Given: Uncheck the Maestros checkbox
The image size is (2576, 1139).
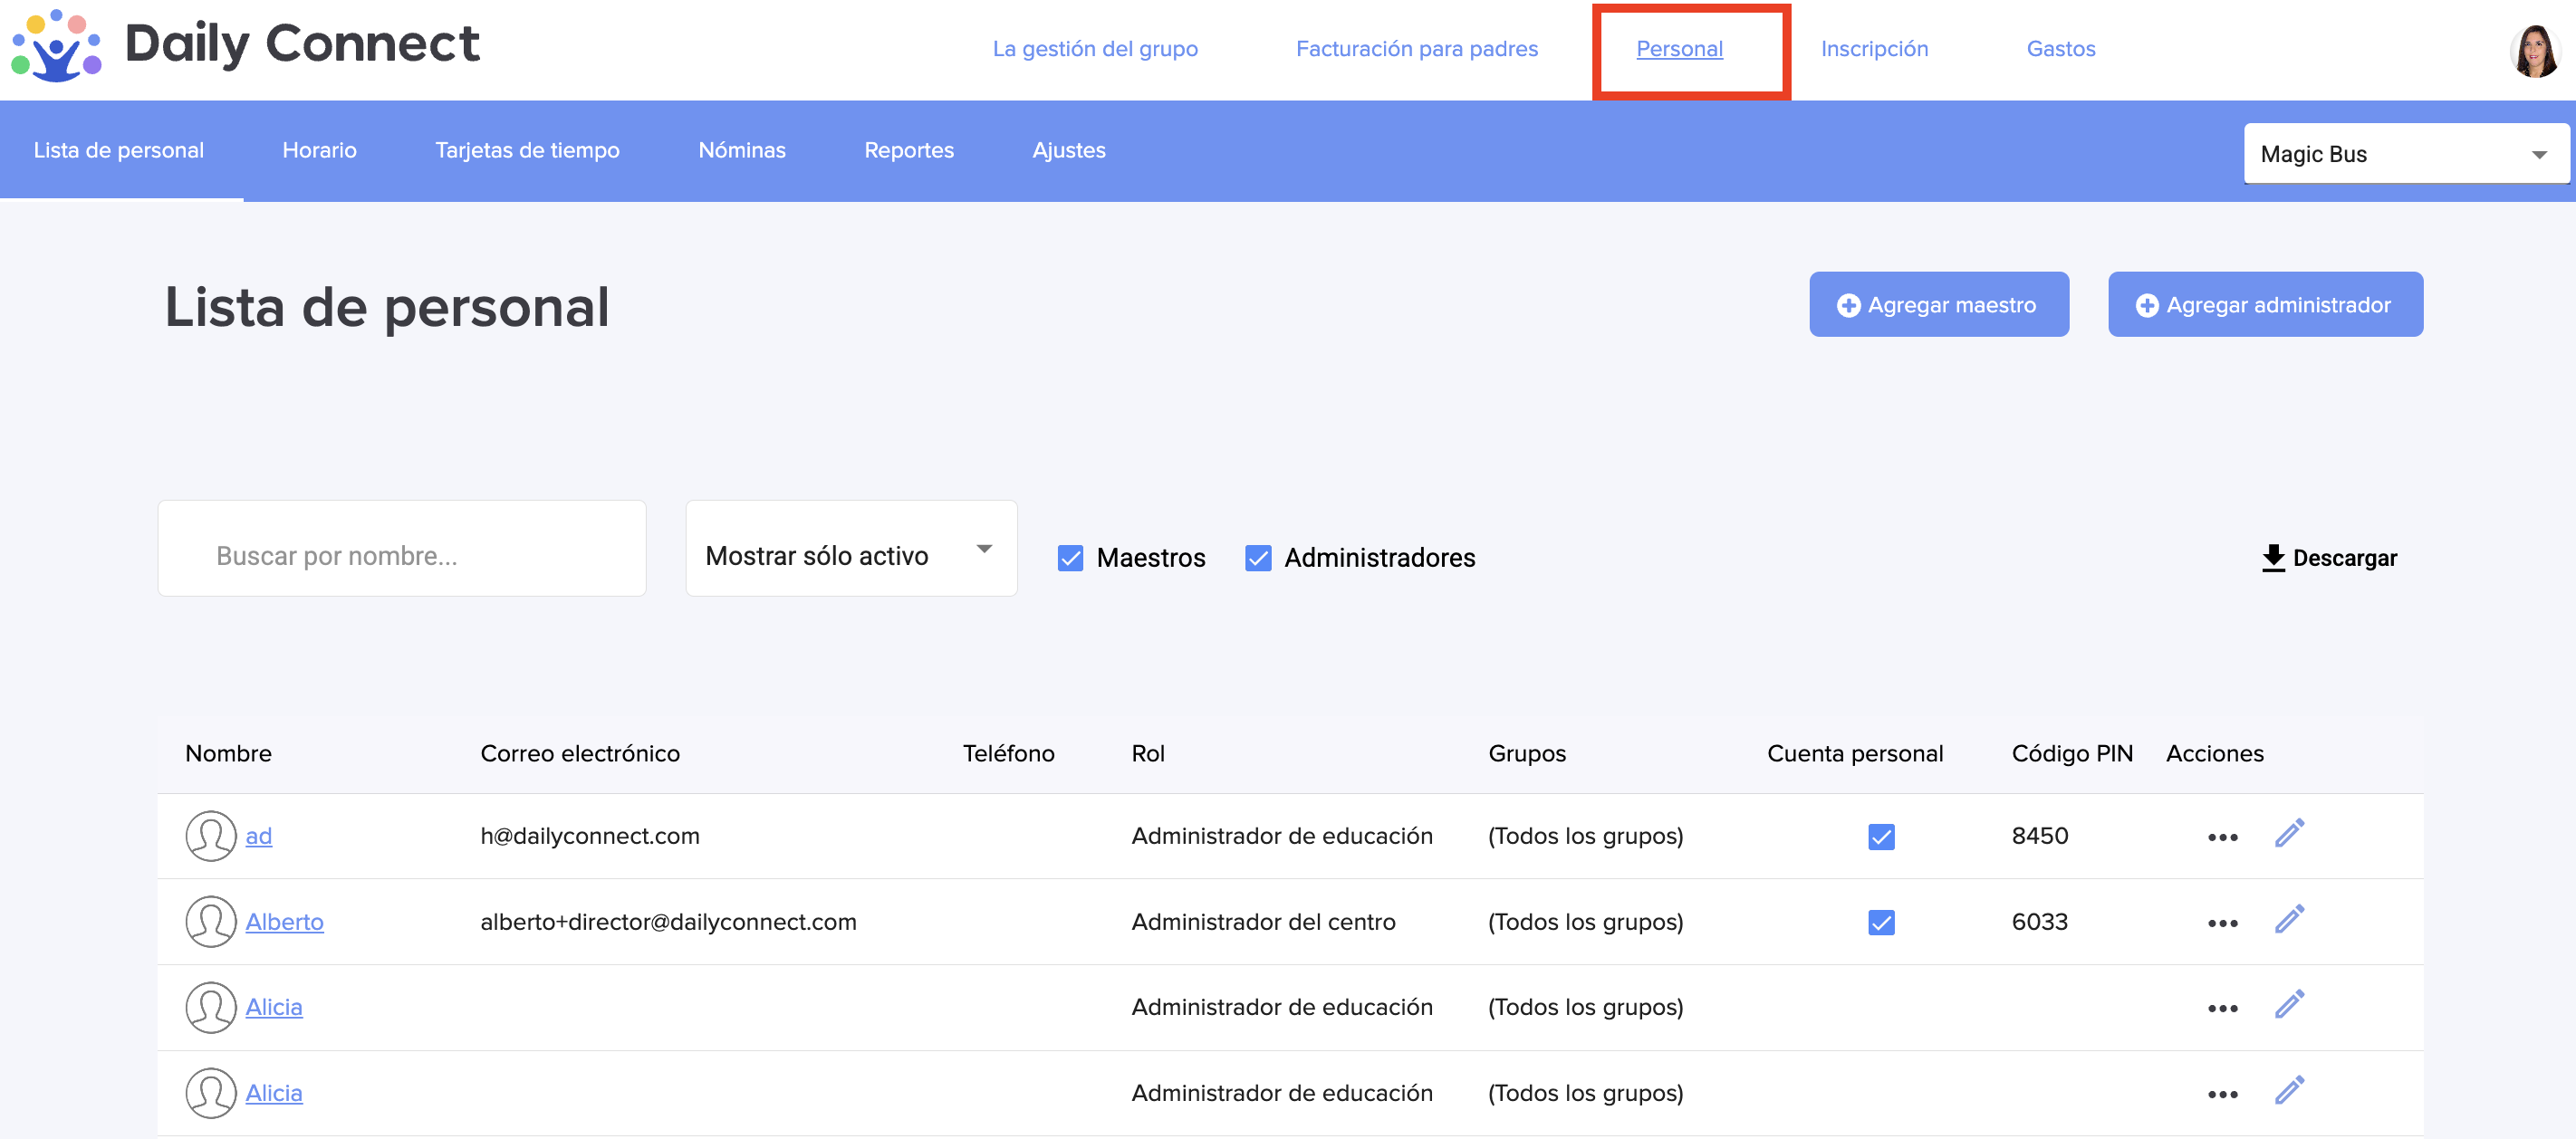Looking at the screenshot, I should [x=1070, y=558].
